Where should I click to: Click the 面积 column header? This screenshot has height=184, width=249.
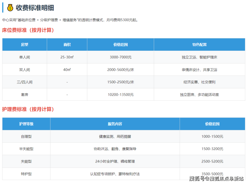[x=67, y=45]
